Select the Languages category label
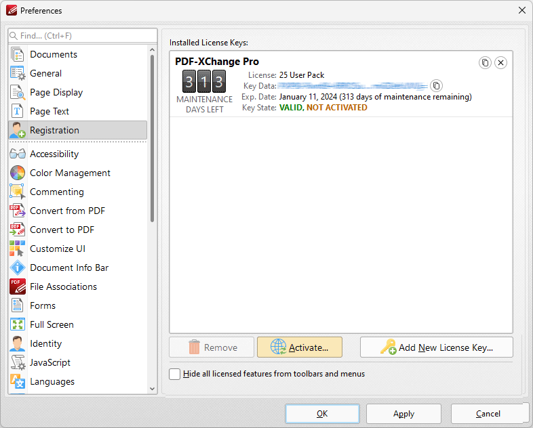 [x=52, y=381]
